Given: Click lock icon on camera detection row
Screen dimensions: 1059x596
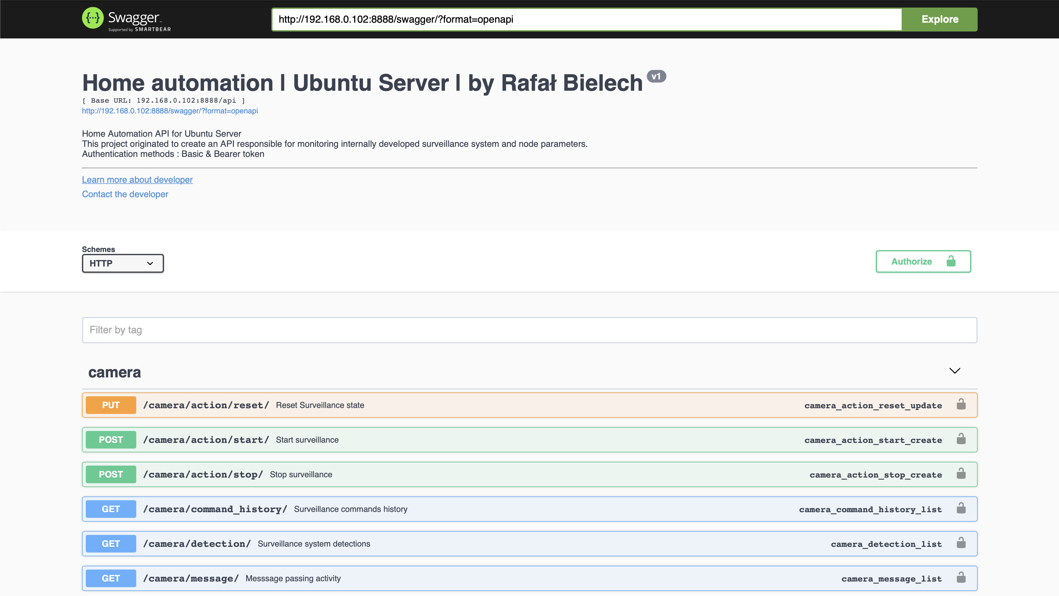Looking at the screenshot, I should [961, 543].
